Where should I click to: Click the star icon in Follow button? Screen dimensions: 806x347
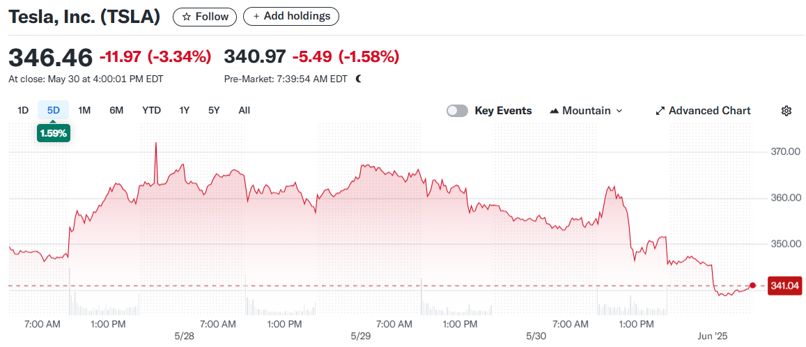tap(186, 17)
